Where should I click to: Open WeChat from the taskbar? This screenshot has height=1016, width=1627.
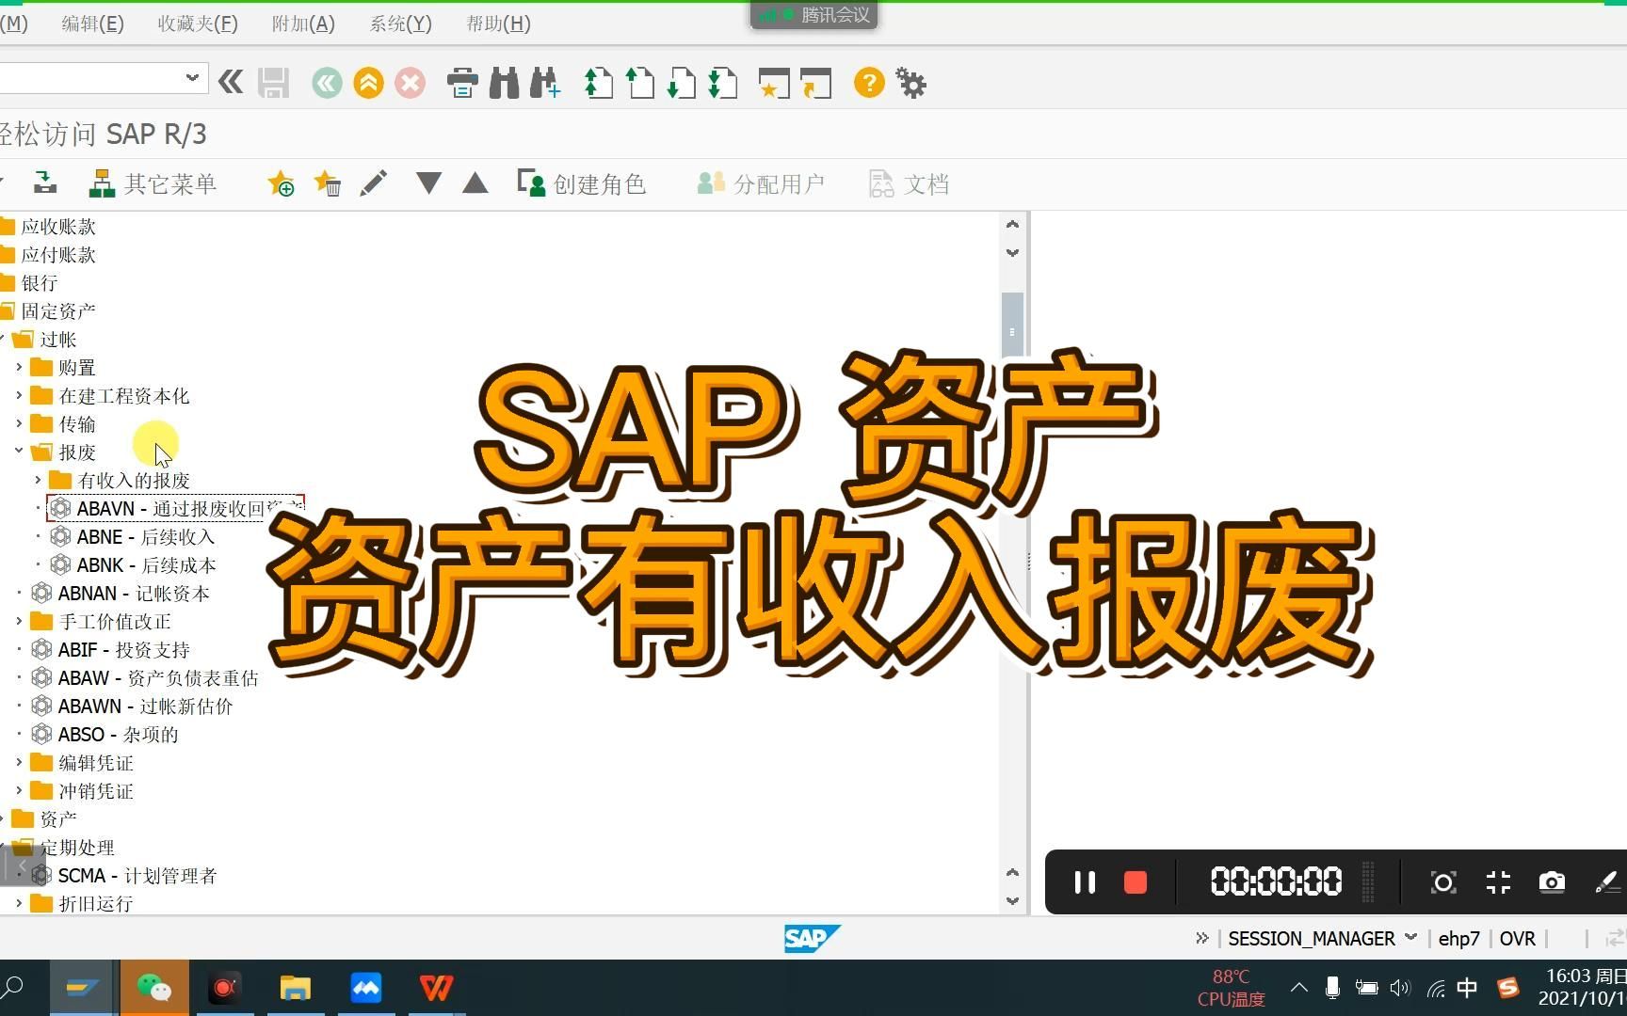point(154,987)
